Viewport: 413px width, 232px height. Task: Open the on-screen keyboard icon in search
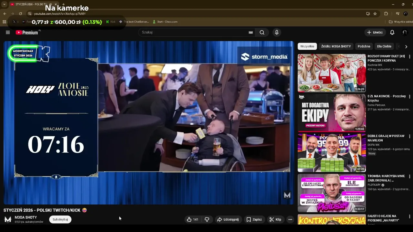[x=251, y=32]
